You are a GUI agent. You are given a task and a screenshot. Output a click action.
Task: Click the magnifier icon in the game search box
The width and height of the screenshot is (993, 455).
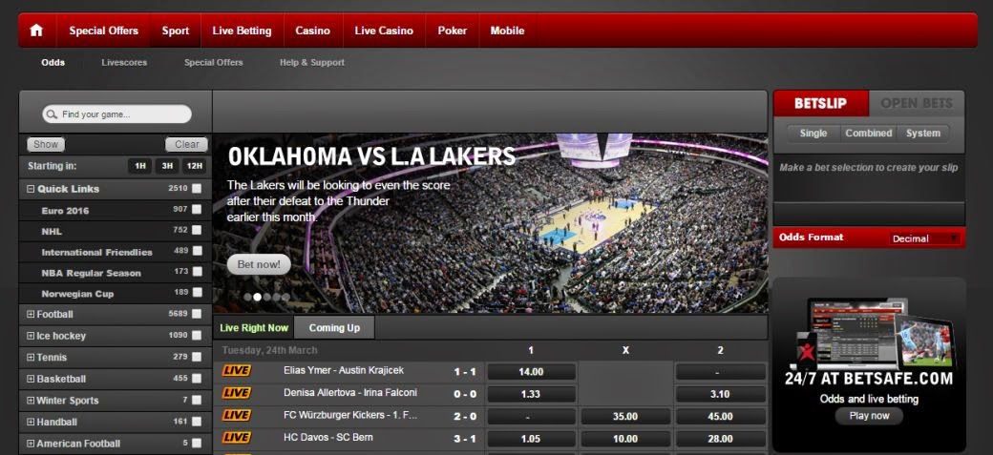52,114
